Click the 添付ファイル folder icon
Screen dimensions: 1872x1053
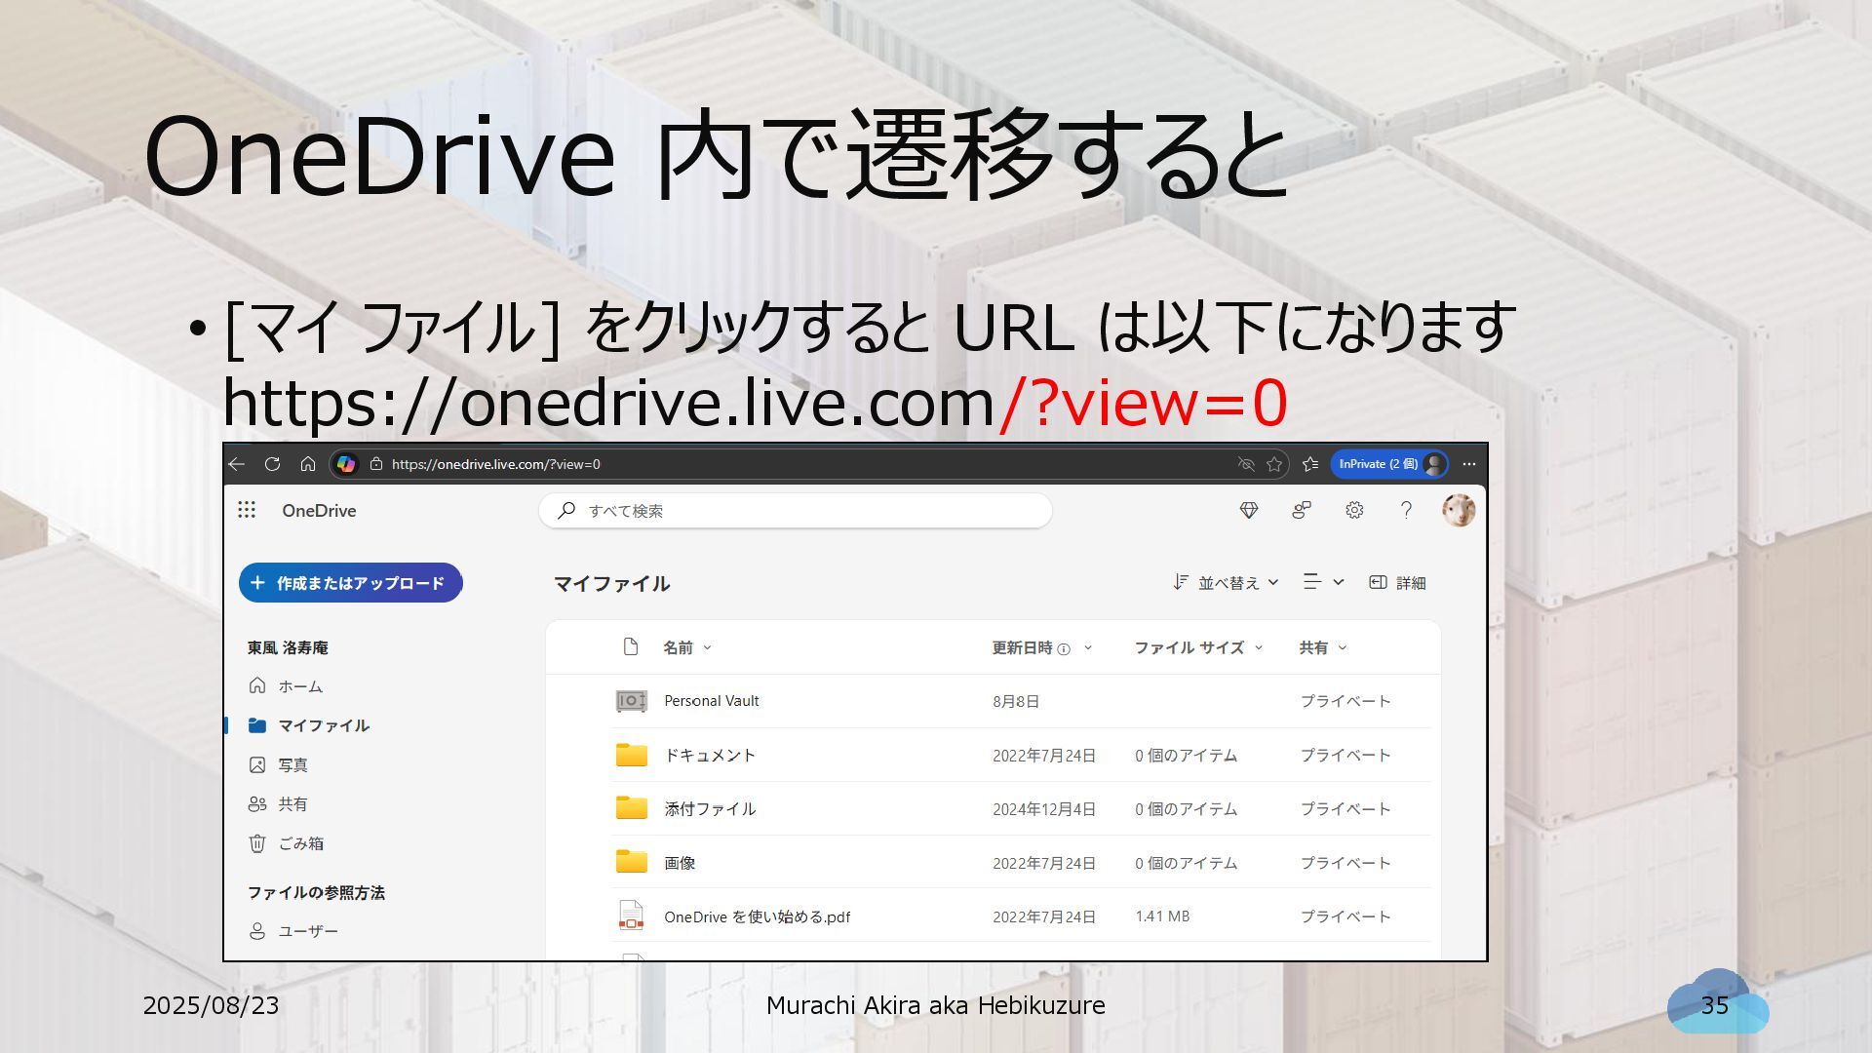(x=631, y=808)
